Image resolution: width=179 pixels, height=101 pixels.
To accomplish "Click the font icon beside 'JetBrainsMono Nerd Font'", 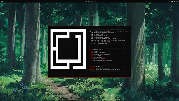I will coord(92,61).
